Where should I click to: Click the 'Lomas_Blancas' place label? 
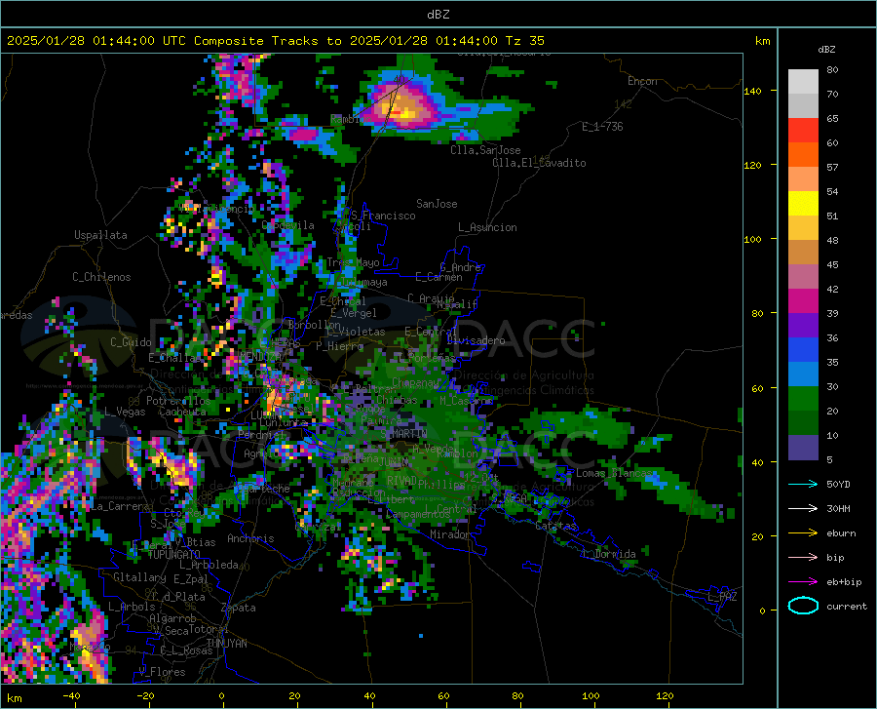pyautogui.click(x=614, y=473)
